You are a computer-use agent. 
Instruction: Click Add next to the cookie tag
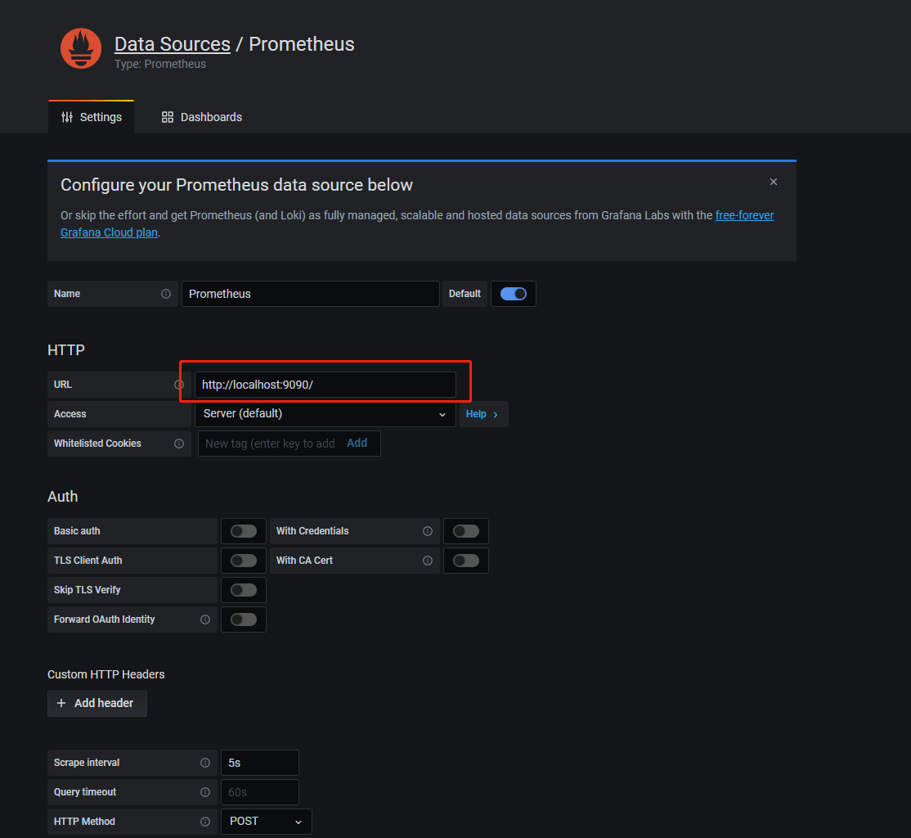coord(357,443)
